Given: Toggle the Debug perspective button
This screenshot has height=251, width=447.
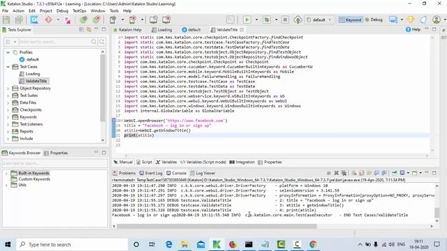Looking at the screenshot, I should pos(374,20).
